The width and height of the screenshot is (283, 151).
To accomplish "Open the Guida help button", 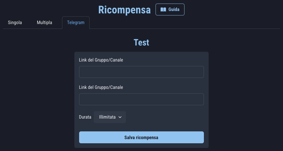I will click(170, 10).
